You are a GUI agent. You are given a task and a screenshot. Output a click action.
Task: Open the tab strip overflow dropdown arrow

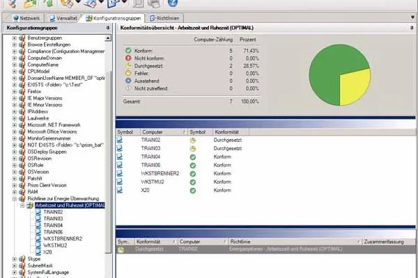[413, 17]
